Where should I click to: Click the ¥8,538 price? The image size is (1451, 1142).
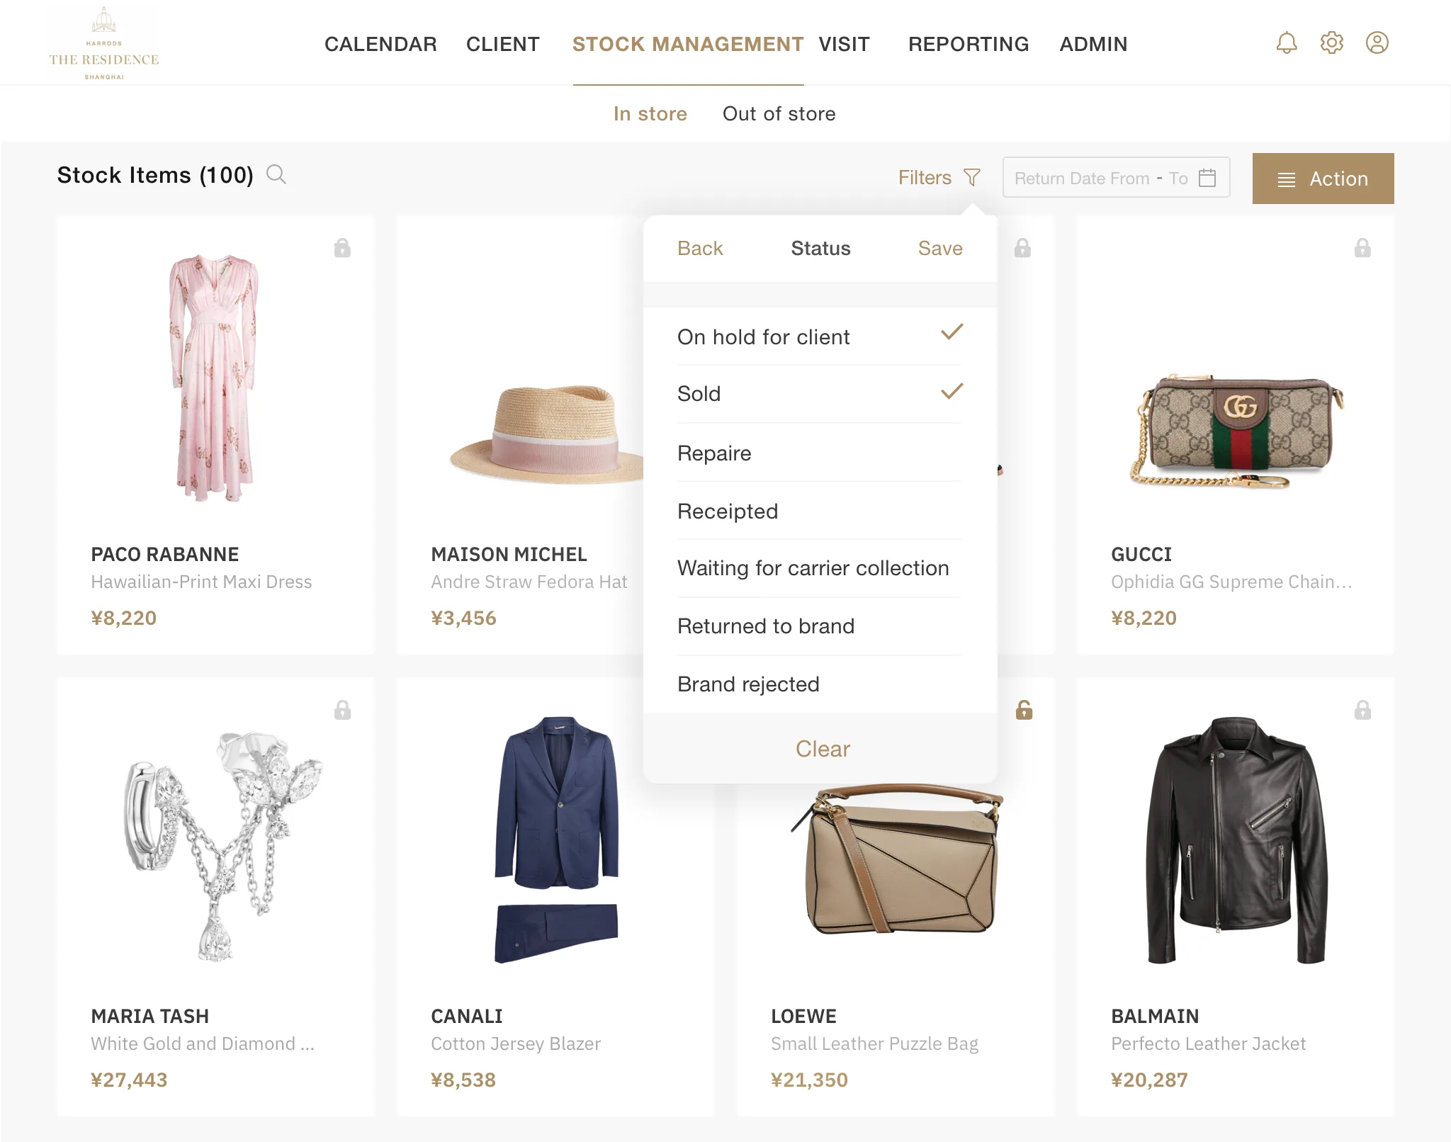pos(463,1080)
